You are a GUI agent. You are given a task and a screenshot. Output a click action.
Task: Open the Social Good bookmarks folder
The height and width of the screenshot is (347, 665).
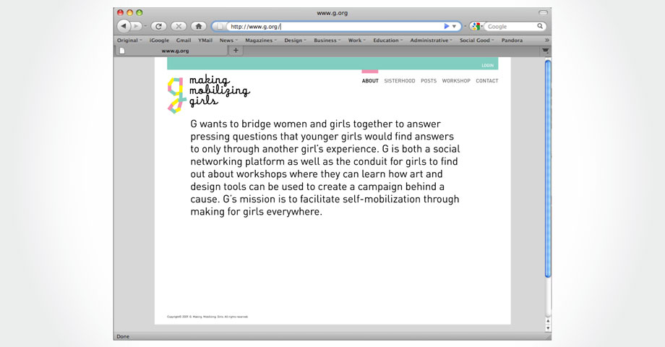[x=476, y=40]
